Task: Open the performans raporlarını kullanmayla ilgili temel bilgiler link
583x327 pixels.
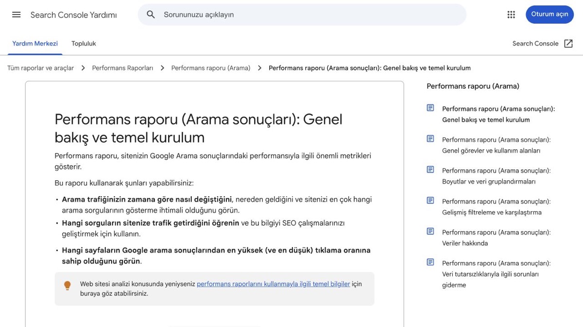Action: [274, 284]
